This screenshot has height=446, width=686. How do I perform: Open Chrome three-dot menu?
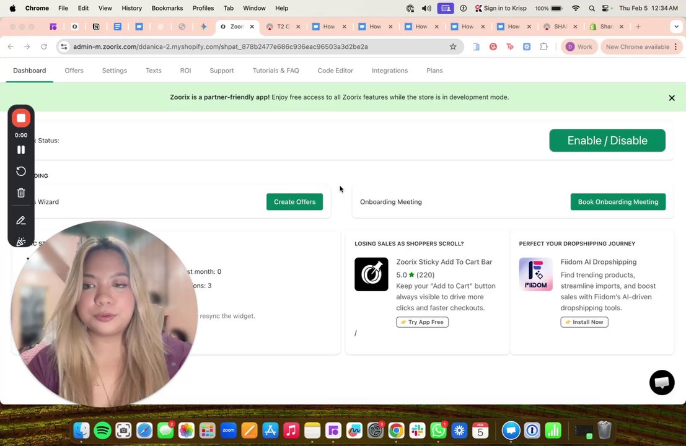[x=676, y=47]
